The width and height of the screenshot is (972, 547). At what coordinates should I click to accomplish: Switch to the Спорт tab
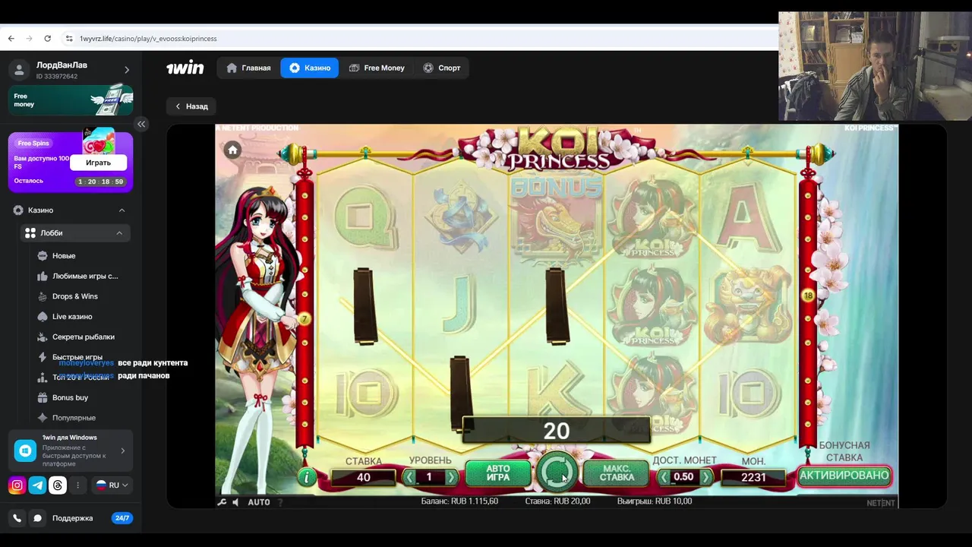tap(442, 68)
